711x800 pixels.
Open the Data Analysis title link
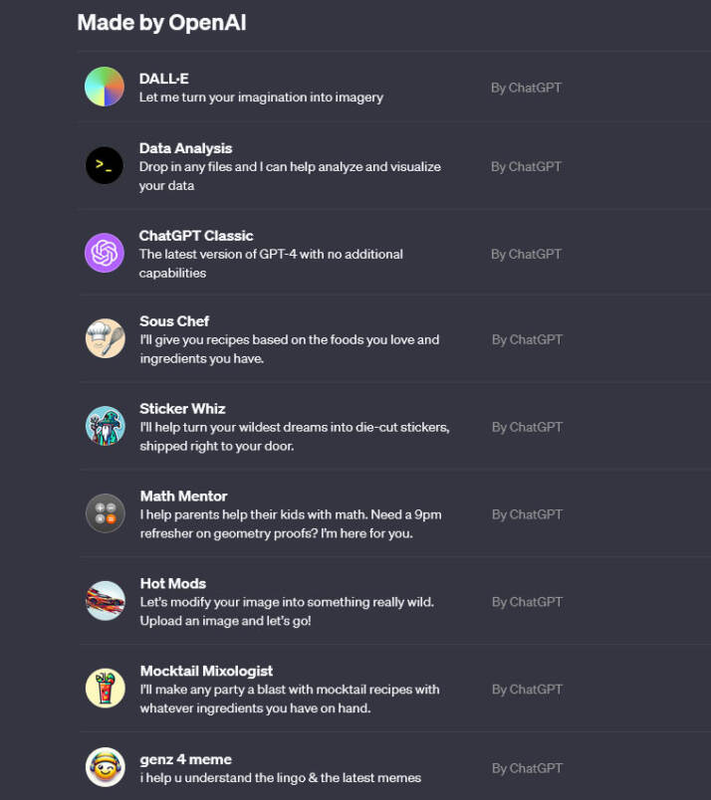(x=185, y=148)
